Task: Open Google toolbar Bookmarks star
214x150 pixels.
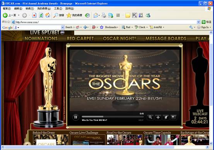Action: pos(102,27)
